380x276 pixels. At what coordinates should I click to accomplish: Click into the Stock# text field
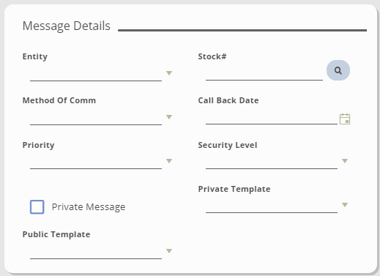point(264,72)
